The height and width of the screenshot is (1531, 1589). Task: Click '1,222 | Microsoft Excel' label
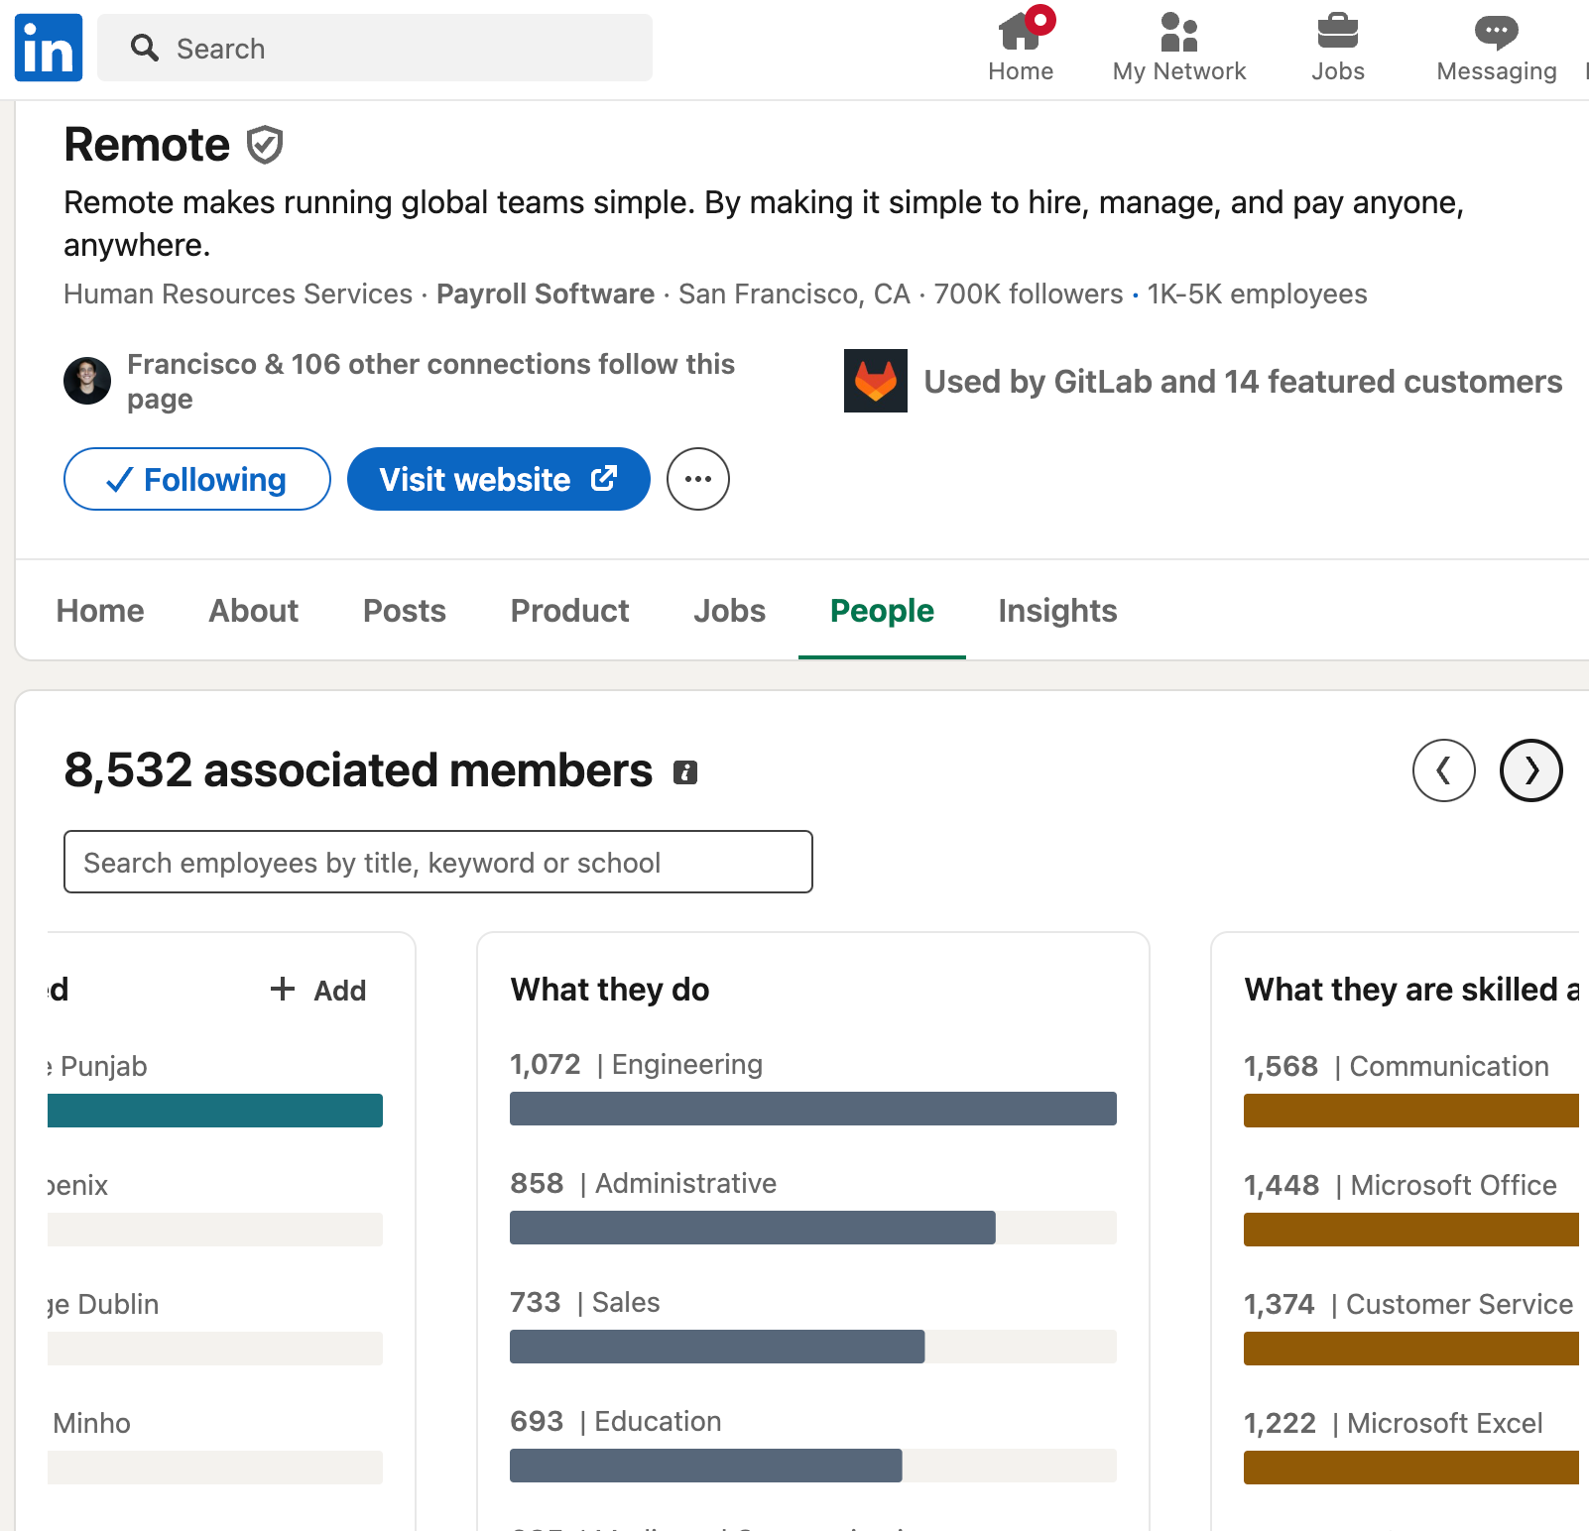point(1394,1423)
